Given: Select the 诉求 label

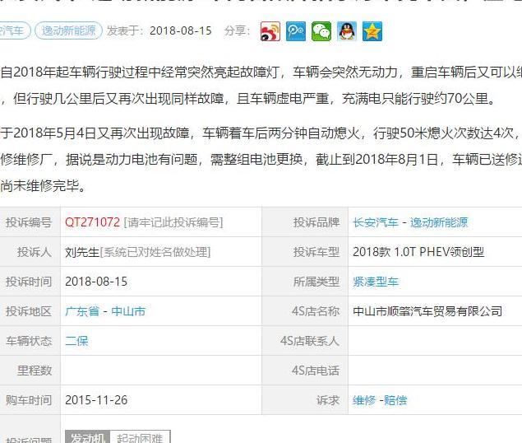Looking at the screenshot, I should coord(328,400).
